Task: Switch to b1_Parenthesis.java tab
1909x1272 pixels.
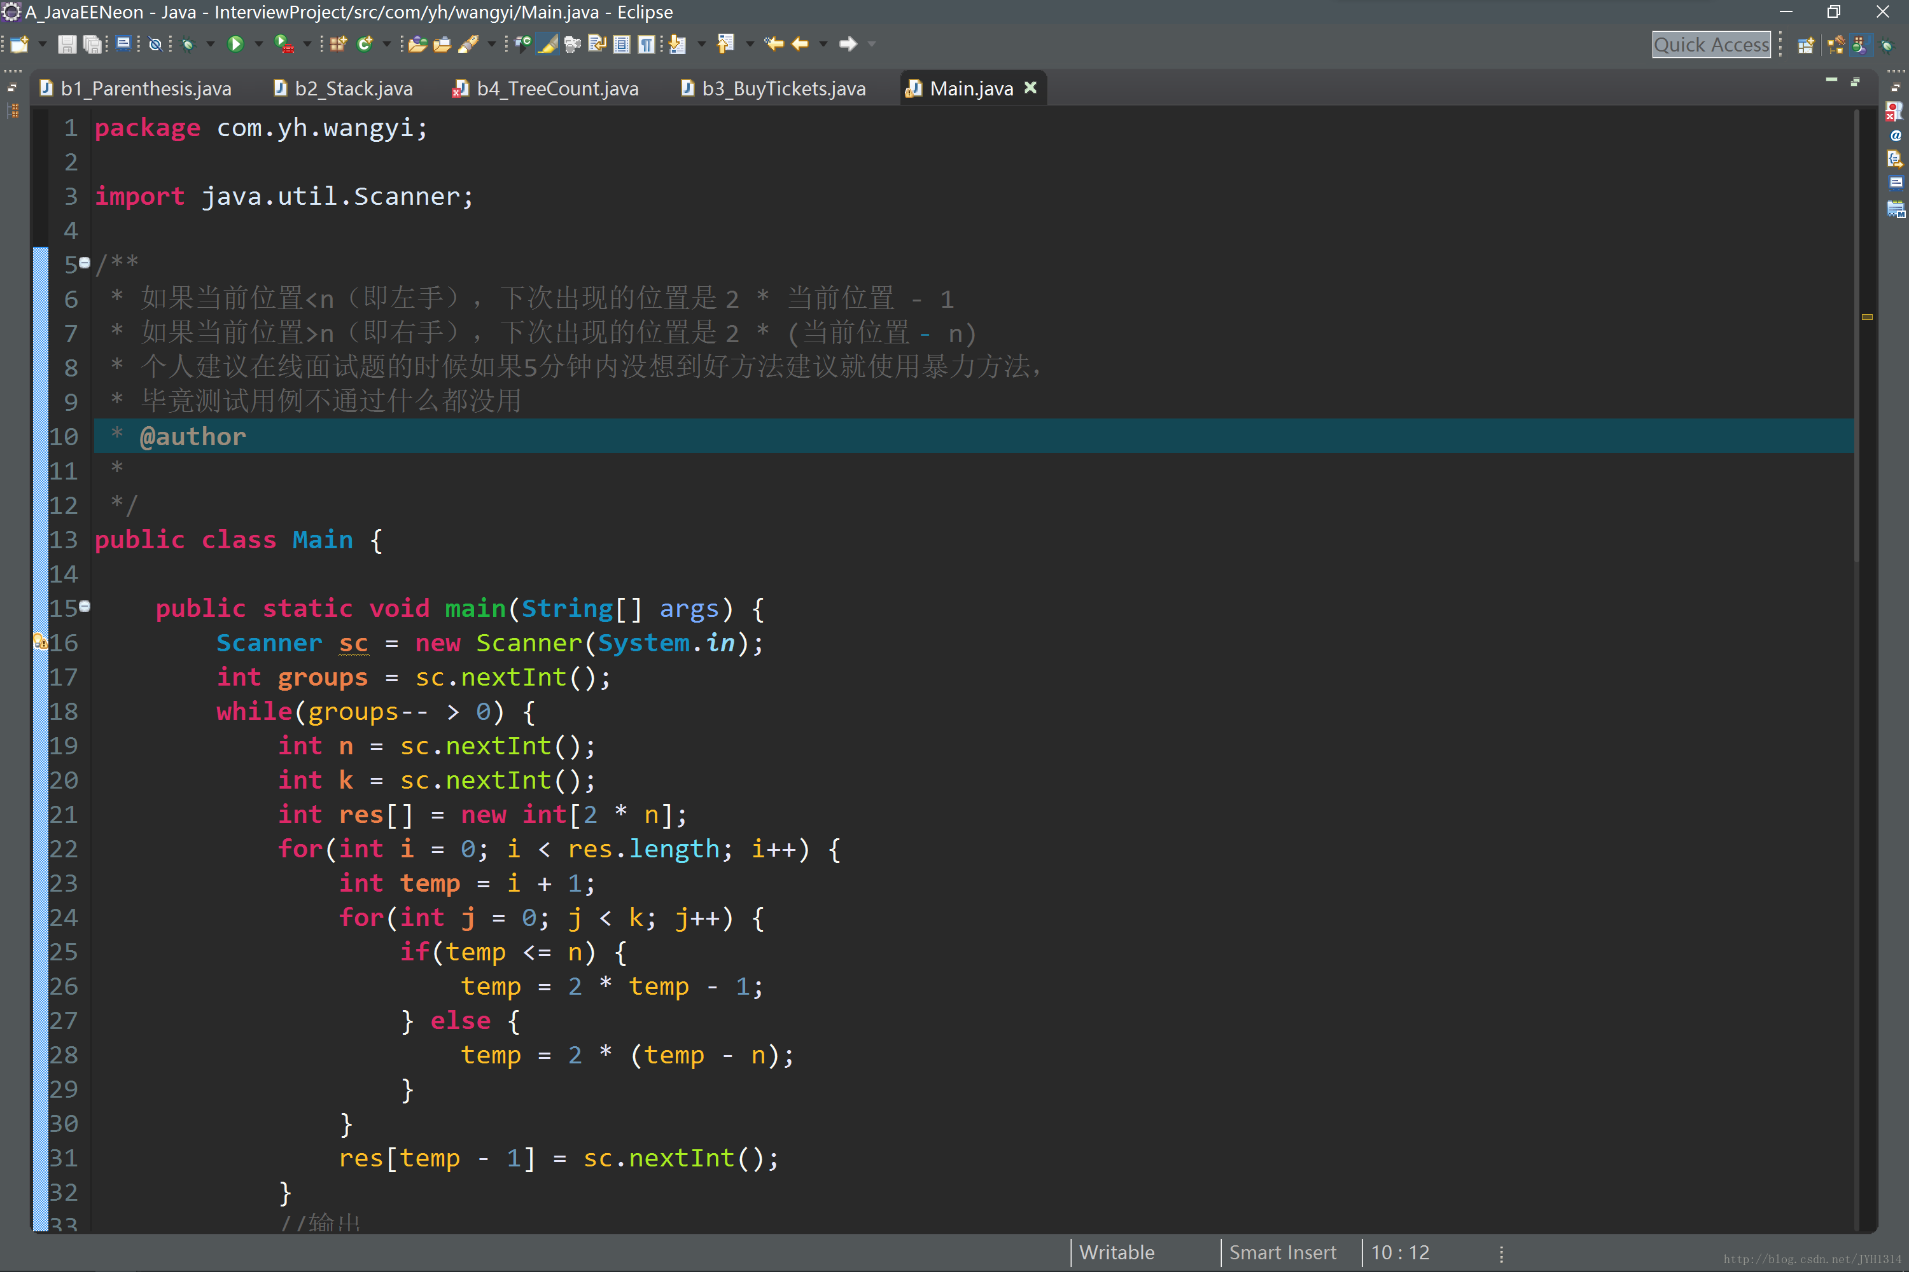Action: pos(136,88)
